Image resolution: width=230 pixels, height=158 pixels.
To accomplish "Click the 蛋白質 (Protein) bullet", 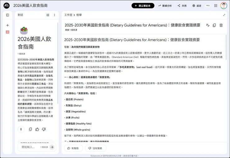I will coord(74,100).
